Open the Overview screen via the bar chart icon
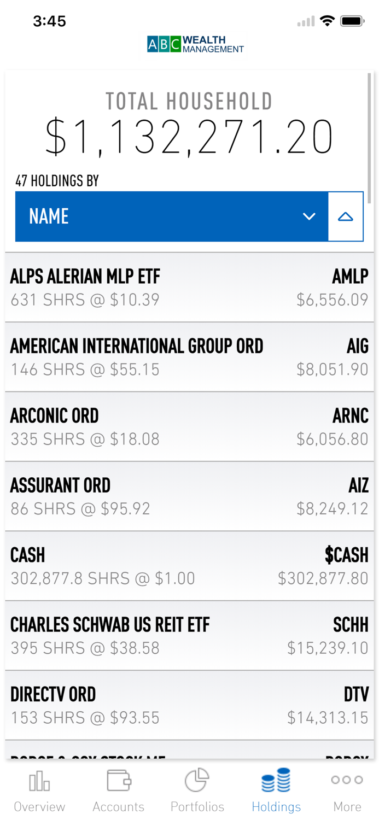The width and height of the screenshot is (379, 820). pyautogui.click(x=39, y=781)
